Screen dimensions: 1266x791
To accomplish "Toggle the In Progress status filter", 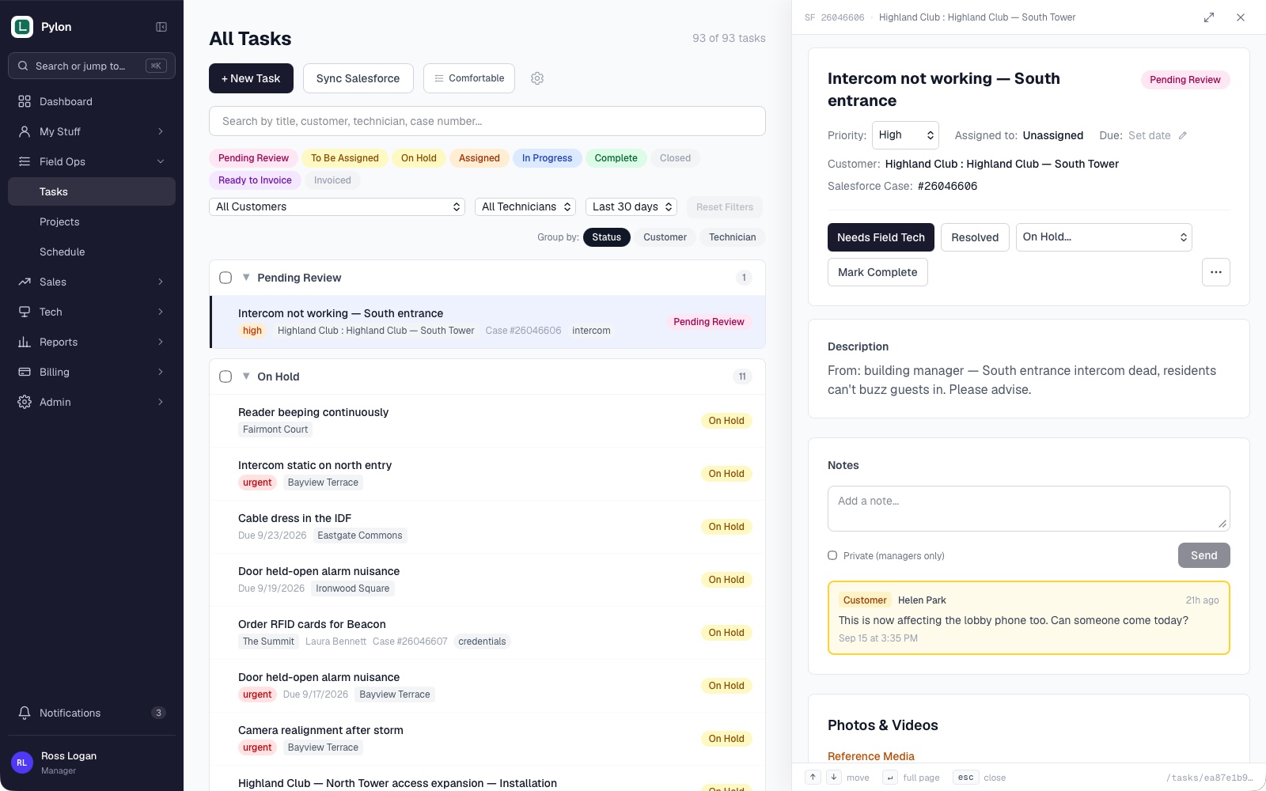I will click(x=547, y=158).
